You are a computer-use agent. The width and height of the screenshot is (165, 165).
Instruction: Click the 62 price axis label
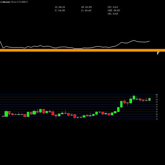pos(157,95)
